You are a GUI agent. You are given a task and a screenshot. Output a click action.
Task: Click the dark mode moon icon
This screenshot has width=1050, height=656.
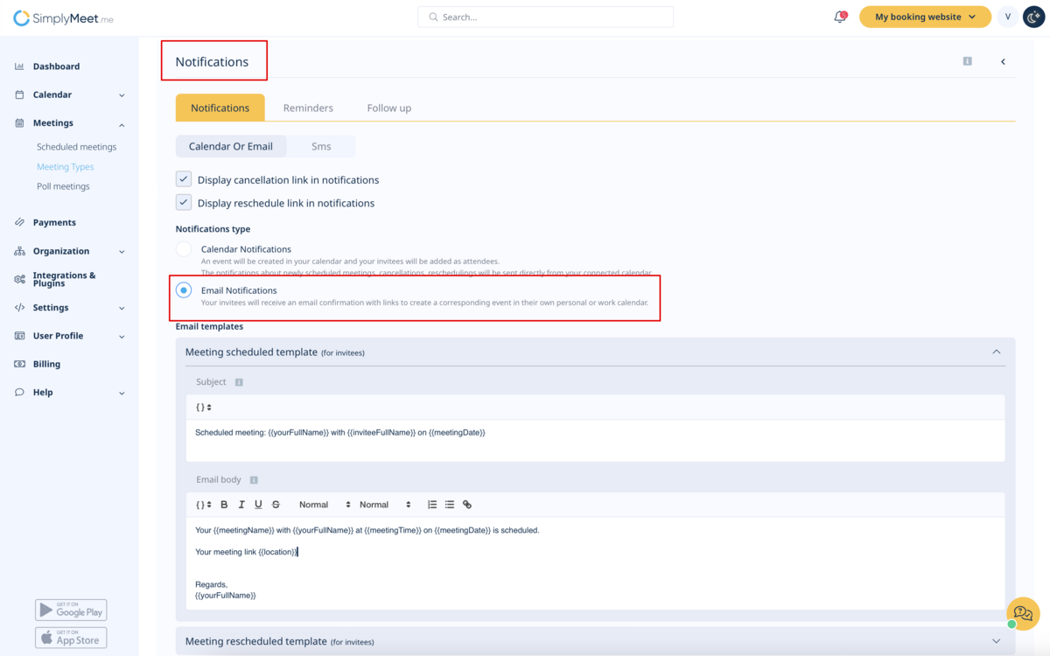(1033, 17)
